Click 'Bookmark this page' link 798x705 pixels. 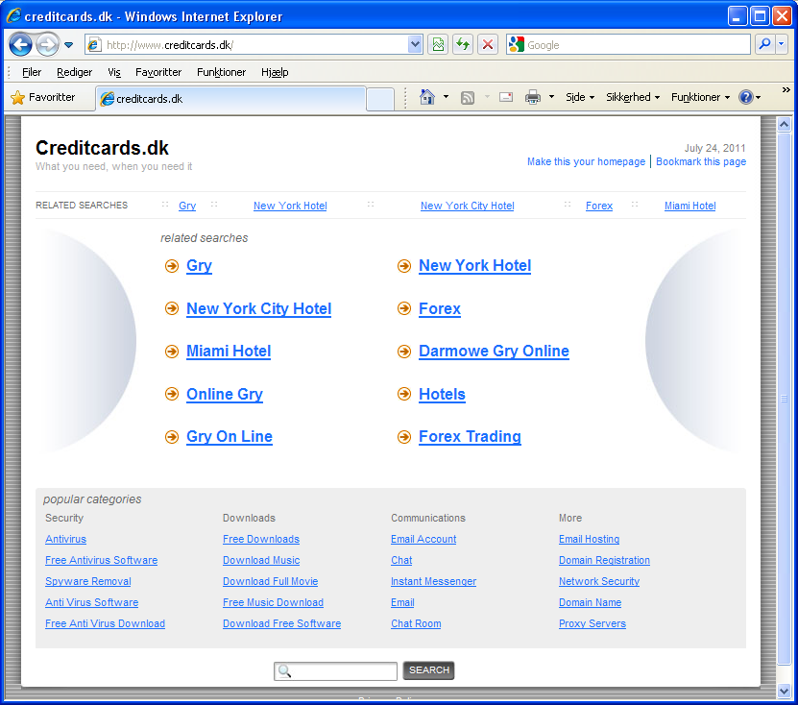(x=701, y=162)
